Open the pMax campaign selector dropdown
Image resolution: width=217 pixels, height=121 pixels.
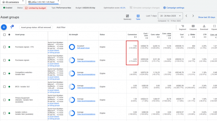tap(43, 2)
